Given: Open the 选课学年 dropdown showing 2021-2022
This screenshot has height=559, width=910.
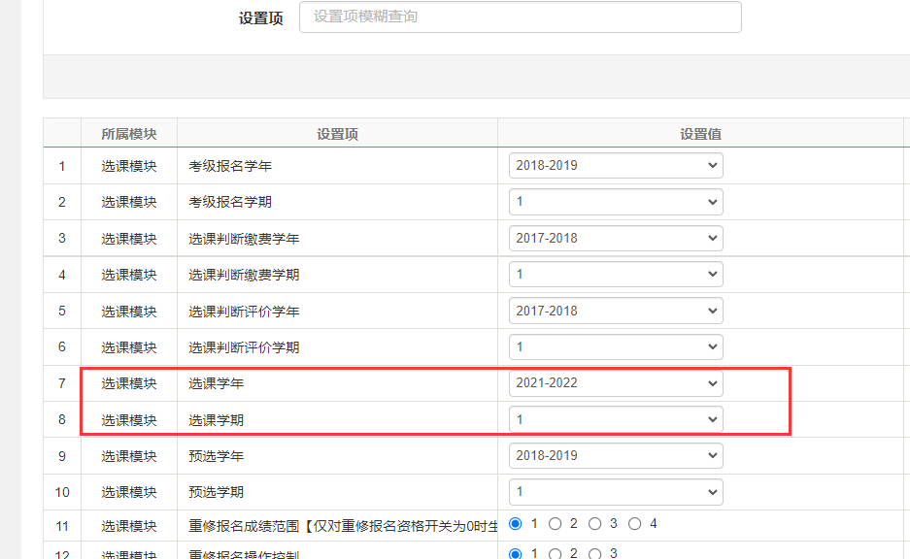Looking at the screenshot, I should click(616, 383).
